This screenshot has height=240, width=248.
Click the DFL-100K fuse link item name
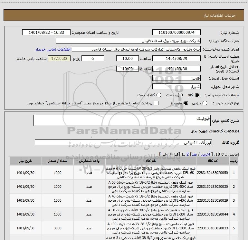tap(151, 228)
